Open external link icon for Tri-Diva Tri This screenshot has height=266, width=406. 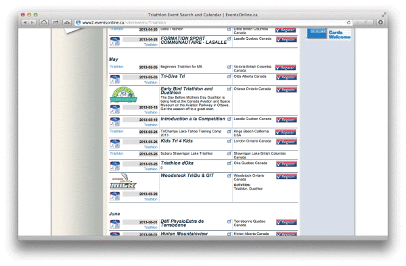click(x=229, y=76)
